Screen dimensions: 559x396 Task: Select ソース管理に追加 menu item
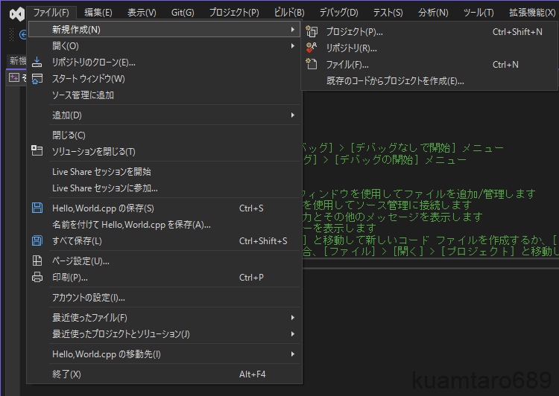(164, 95)
